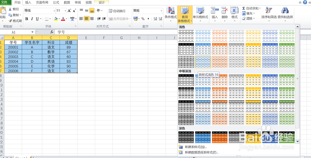This screenshot has width=311, height=158.
Task: Click the decrease decimal icon
Action: click(160, 19)
